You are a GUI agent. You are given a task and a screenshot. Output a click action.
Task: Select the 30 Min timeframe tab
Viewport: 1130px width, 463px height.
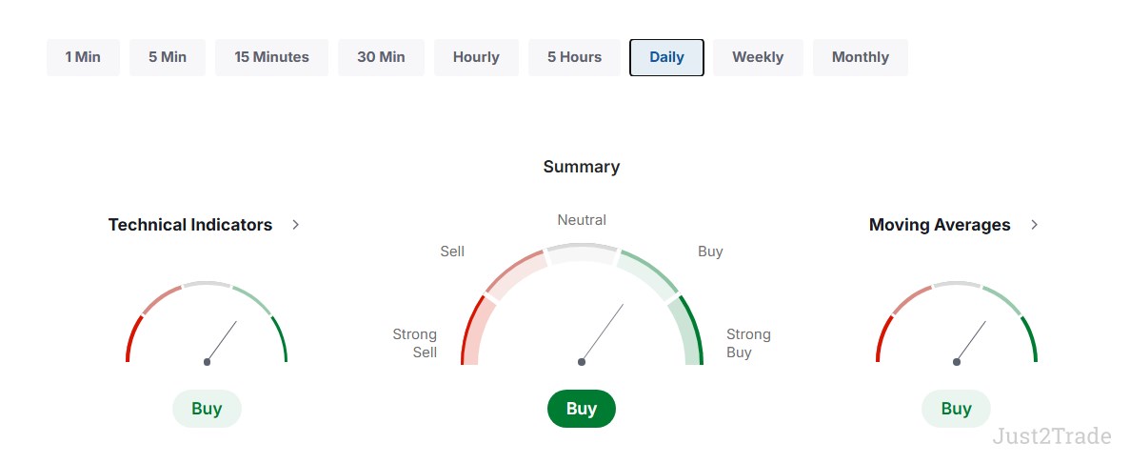(381, 58)
